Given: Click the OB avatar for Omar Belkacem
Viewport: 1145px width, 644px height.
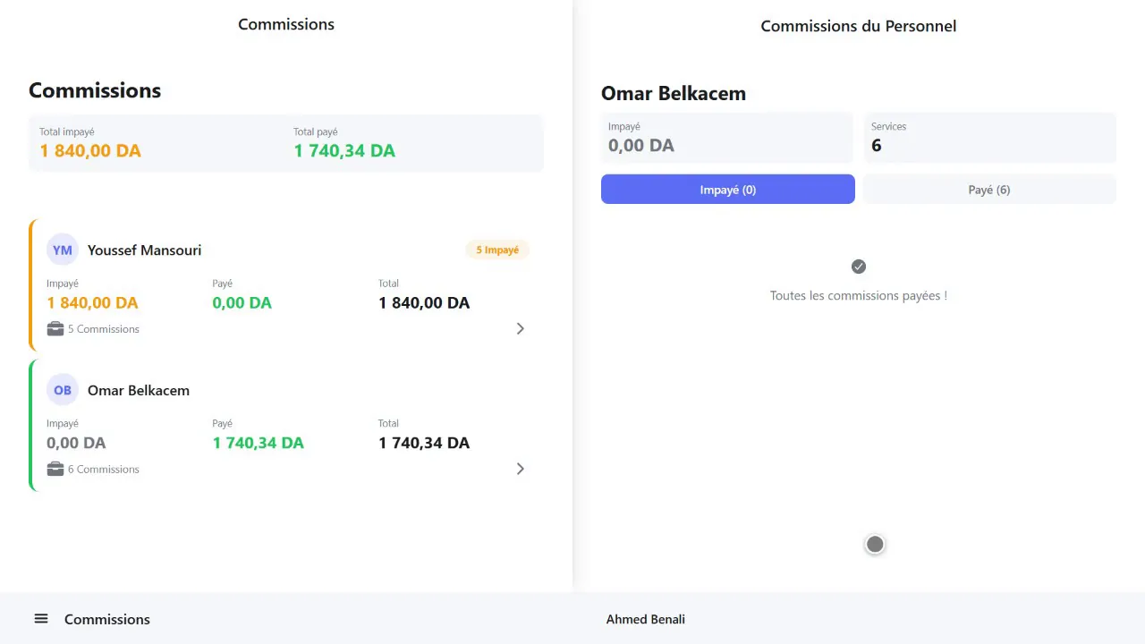Looking at the screenshot, I should click(x=63, y=391).
